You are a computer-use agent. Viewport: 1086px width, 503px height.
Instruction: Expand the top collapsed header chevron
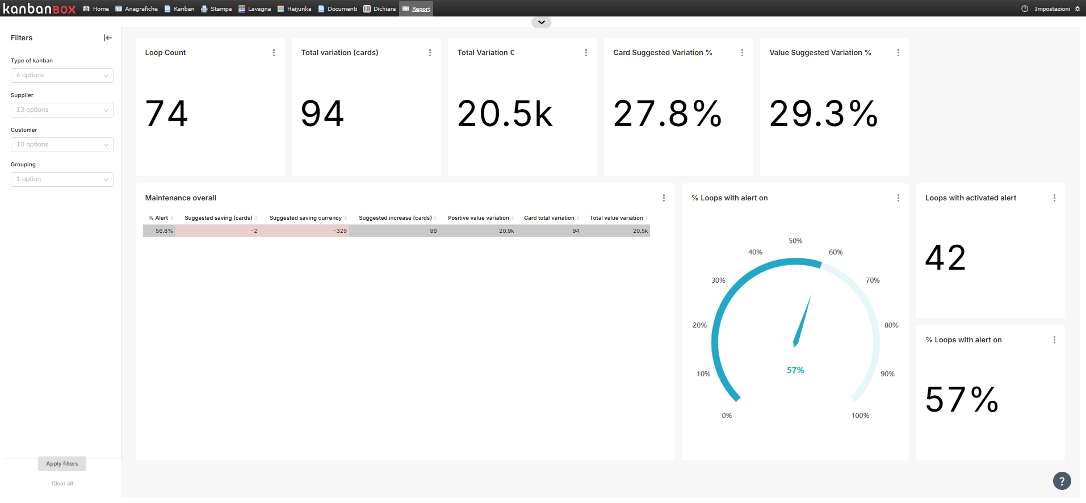[x=542, y=23]
